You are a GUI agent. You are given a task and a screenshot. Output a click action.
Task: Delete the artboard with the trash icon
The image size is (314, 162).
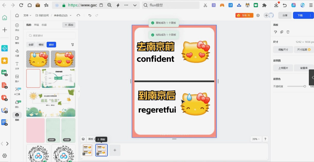pyautogui.click(x=288, y=32)
